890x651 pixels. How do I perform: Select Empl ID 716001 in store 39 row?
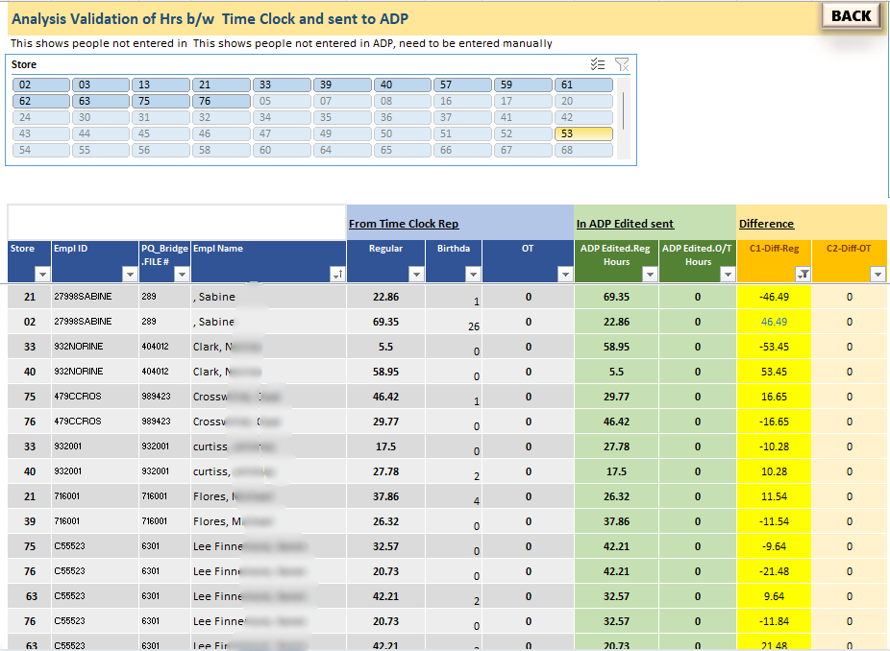95,521
